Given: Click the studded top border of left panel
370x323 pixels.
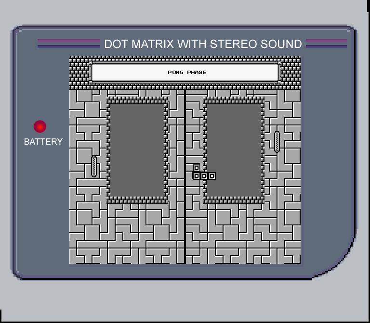Looking at the screenshot, I should point(137,99).
